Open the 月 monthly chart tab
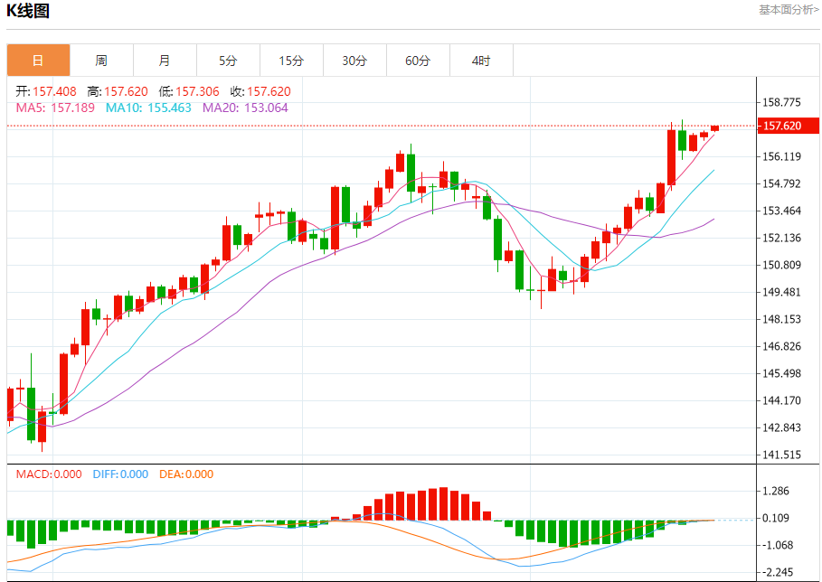Image resolution: width=822 pixels, height=582 pixels. tap(165, 61)
